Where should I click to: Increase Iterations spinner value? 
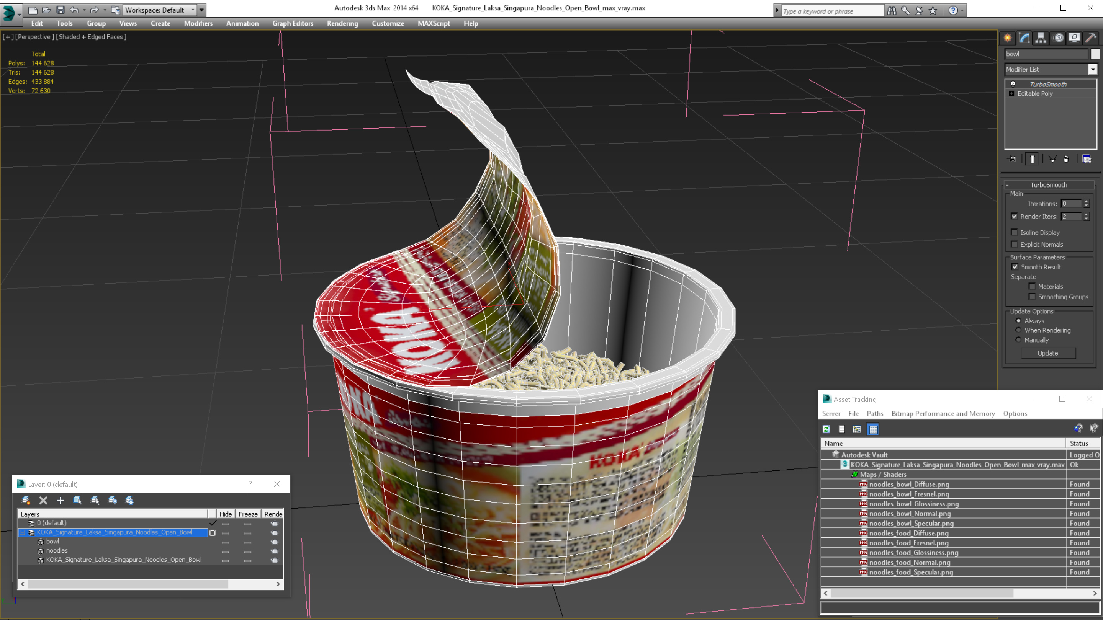pos(1086,202)
